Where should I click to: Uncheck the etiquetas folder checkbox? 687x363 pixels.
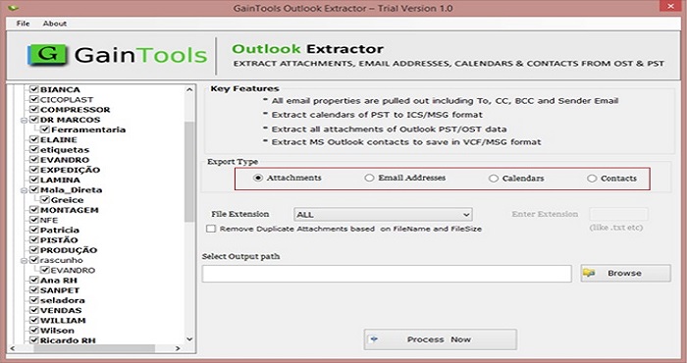[x=33, y=150]
